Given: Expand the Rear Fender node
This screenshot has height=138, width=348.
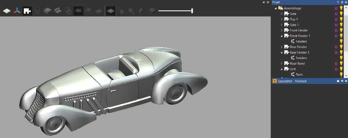Looking at the screenshot, I should [282, 47].
